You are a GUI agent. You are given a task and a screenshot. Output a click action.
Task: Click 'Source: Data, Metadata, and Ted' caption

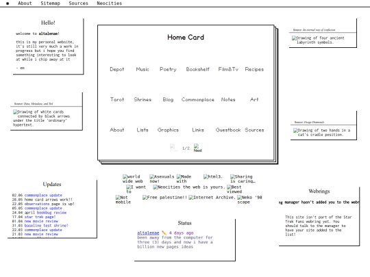click(x=34, y=104)
